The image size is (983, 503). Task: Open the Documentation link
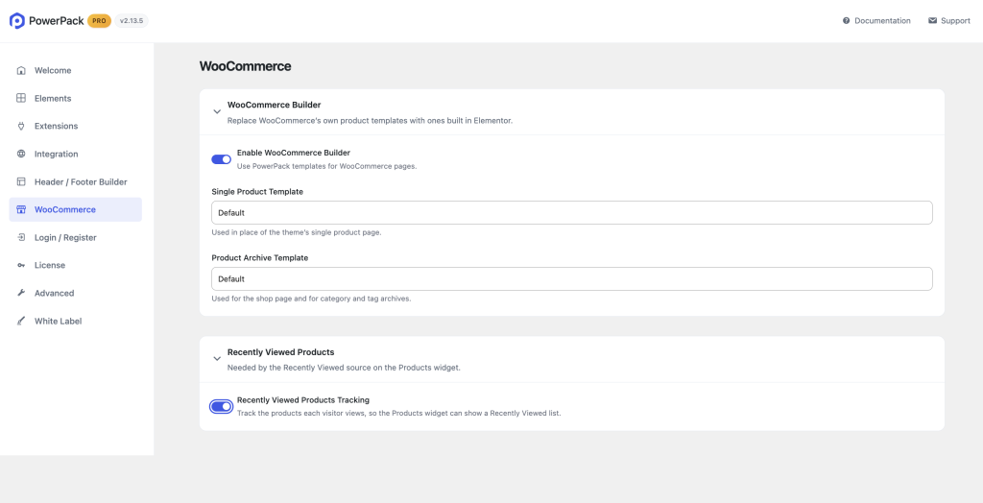coord(876,21)
